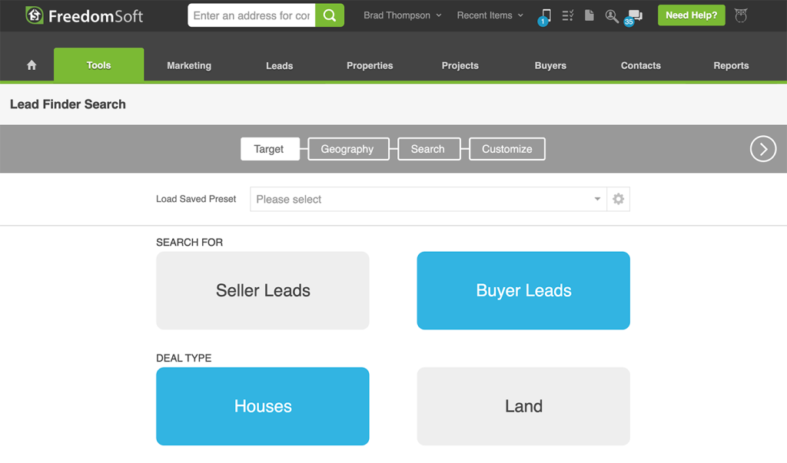This screenshot has width=787, height=463.
Task: Expand the Recent Items dropdown
Action: 490,15
